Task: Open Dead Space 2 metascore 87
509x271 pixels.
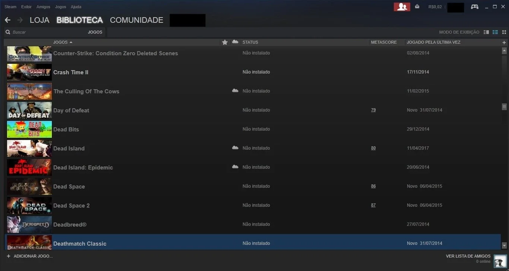Action: click(373, 205)
